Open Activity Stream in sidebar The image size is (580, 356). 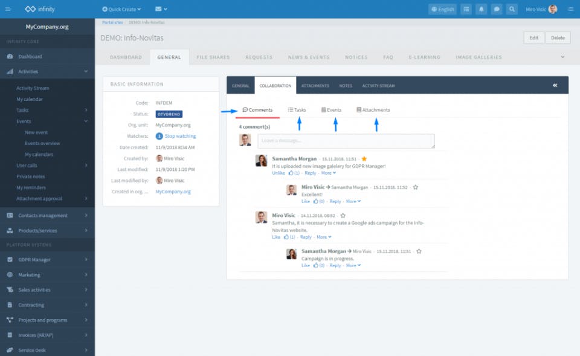[x=33, y=88]
